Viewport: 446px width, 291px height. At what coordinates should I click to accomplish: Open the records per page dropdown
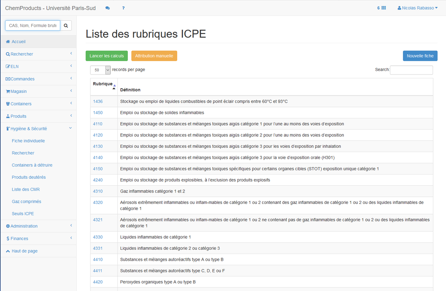click(x=100, y=70)
